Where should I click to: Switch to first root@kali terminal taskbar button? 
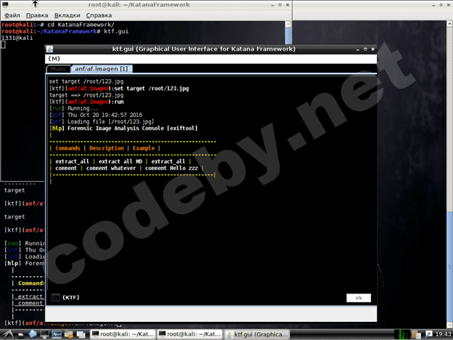[123, 334]
